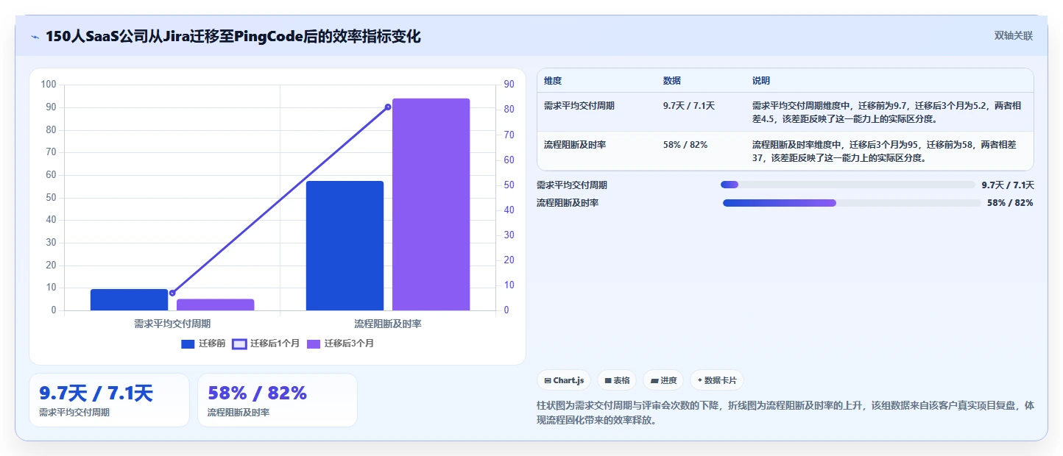Select the 表格 tag
The height and width of the screenshot is (456, 1063).
tap(617, 380)
